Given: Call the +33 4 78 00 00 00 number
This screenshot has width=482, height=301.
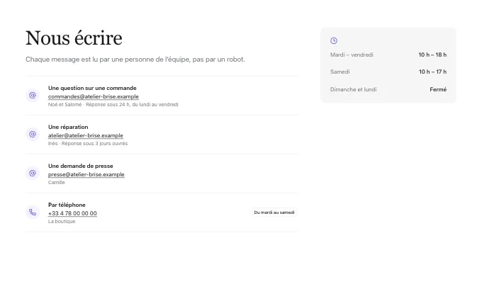Looking at the screenshot, I should click(x=72, y=213).
